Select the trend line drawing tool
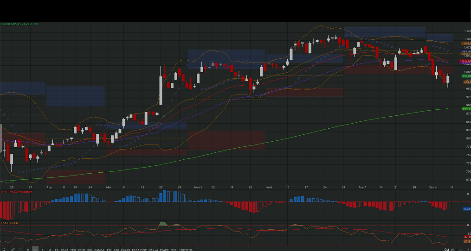This screenshot has height=251, width=471. pyautogui.click(x=13, y=250)
